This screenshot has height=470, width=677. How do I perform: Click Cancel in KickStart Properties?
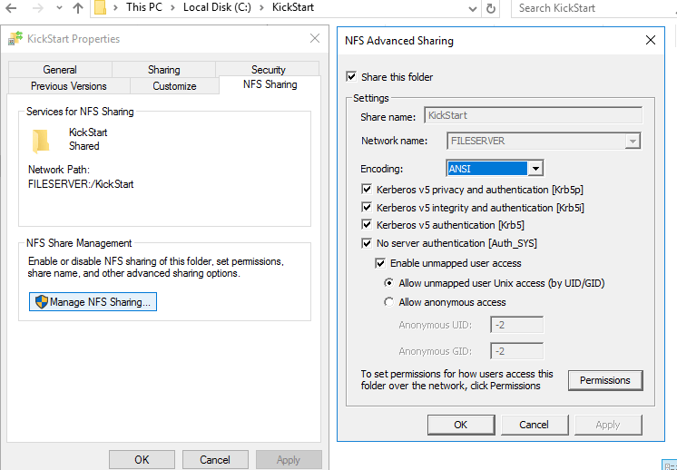tap(215, 460)
